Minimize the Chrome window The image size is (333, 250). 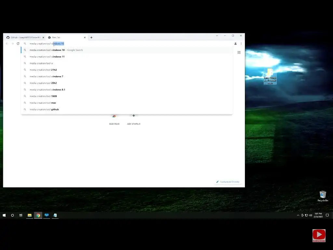(225, 36)
